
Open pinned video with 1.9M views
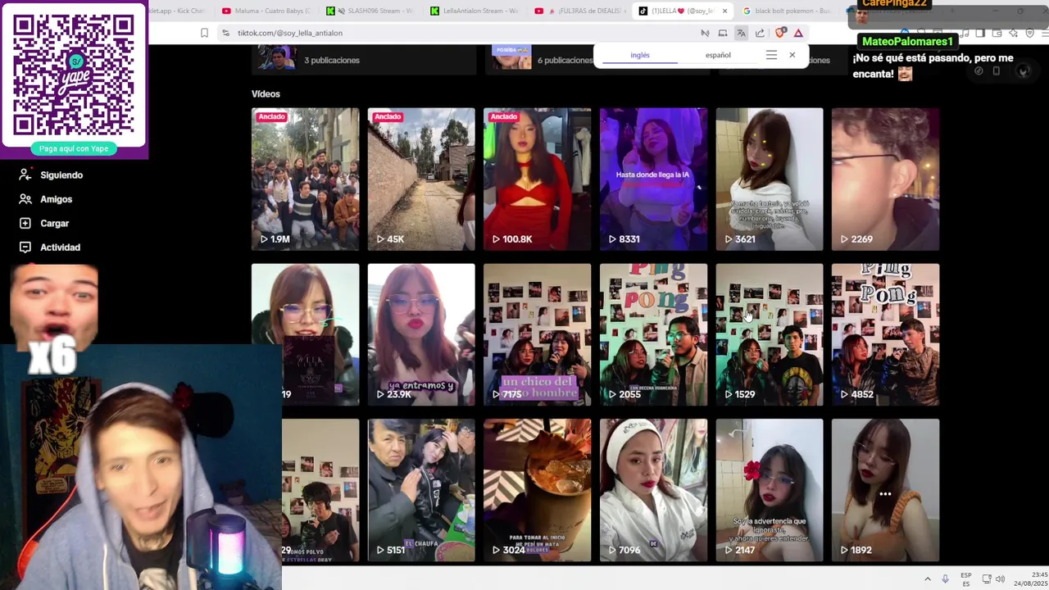[305, 179]
